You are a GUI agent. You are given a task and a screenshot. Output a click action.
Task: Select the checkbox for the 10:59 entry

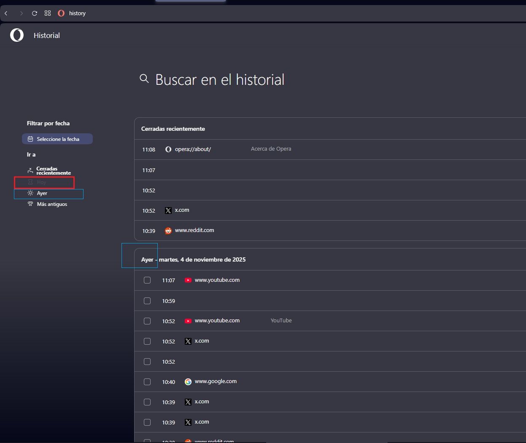tap(147, 301)
